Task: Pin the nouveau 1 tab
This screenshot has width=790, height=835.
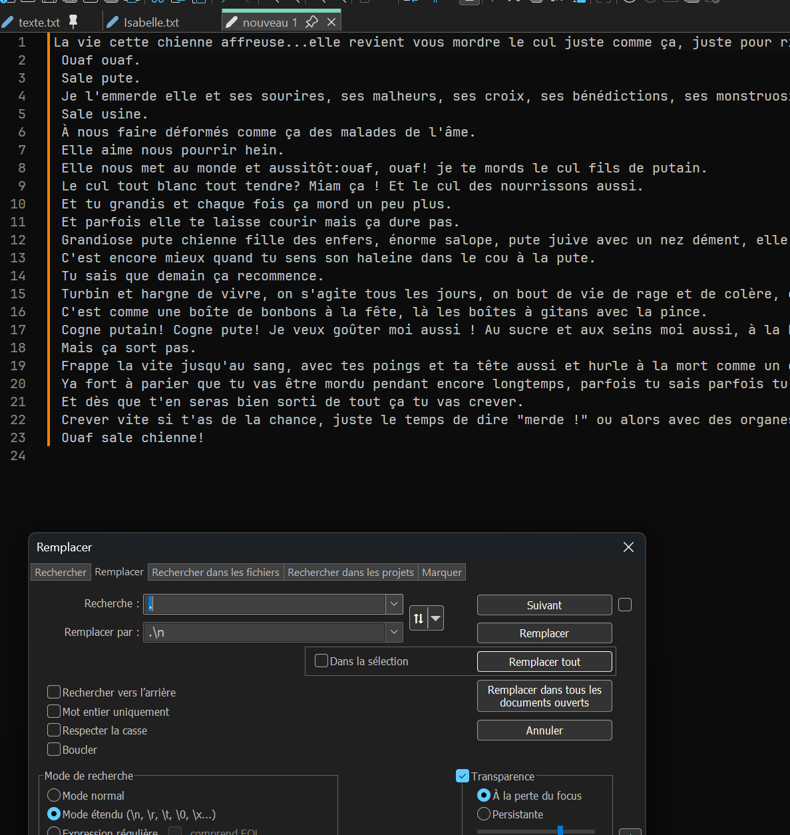Action: (311, 22)
